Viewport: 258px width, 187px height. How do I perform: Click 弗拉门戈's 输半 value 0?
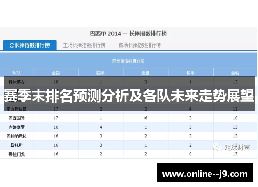[190, 154]
